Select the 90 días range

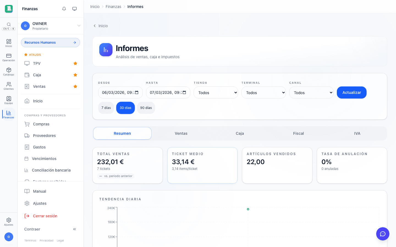[x=146, y=108]
